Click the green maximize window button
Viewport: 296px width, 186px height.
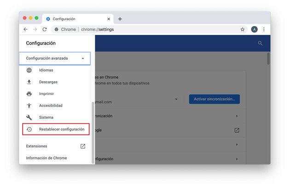coord(37,18)
